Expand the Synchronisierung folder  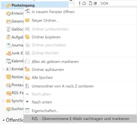(3, 101)
